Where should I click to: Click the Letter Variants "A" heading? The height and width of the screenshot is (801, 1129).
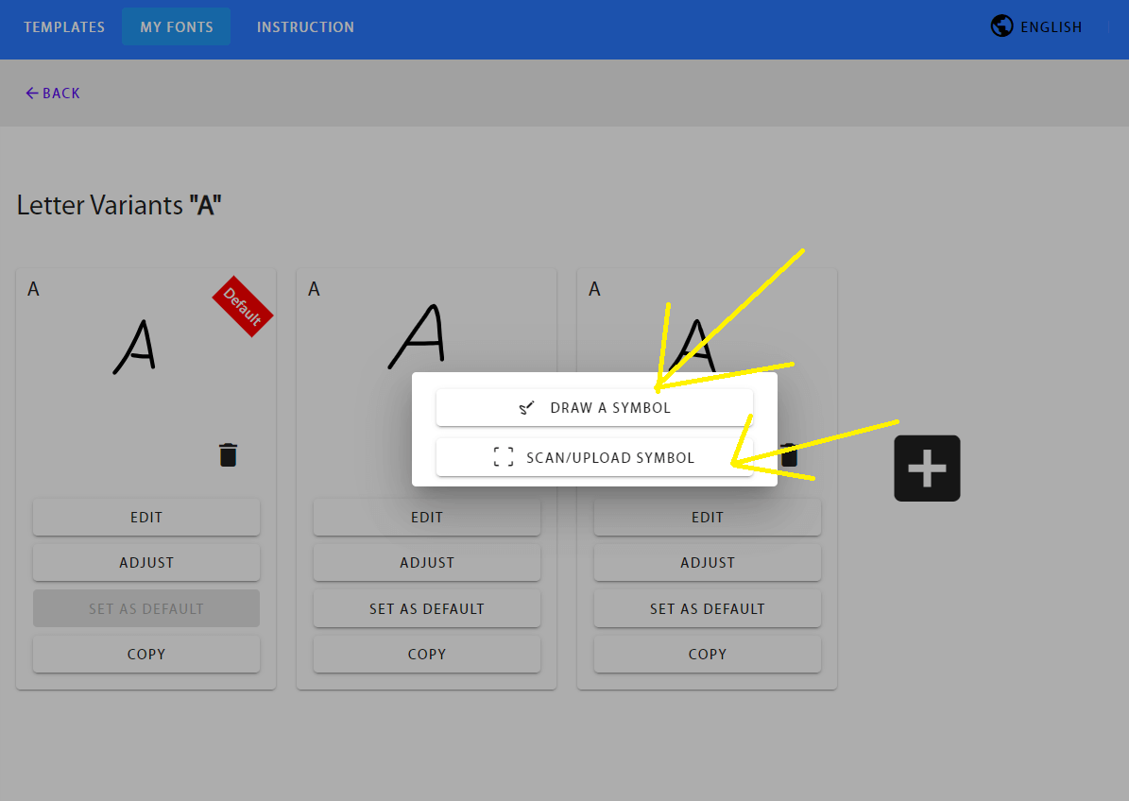(119, 206)
